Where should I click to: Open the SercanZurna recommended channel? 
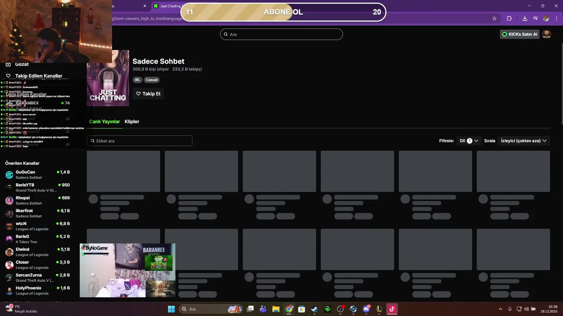[x=37, y=277]
